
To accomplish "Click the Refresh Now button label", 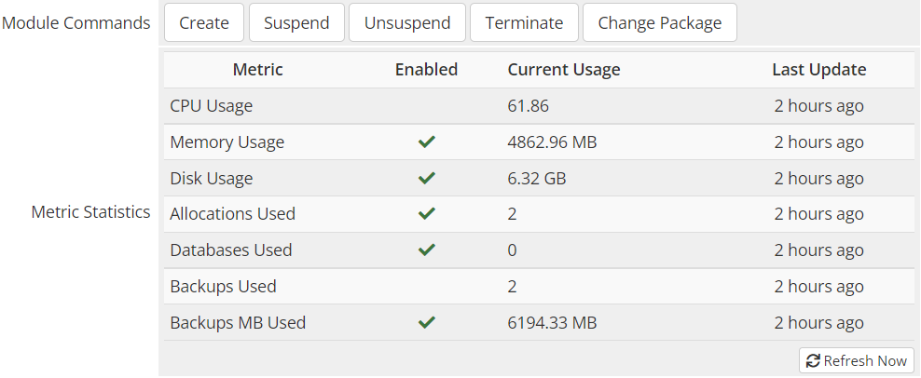I will [865, 361].
